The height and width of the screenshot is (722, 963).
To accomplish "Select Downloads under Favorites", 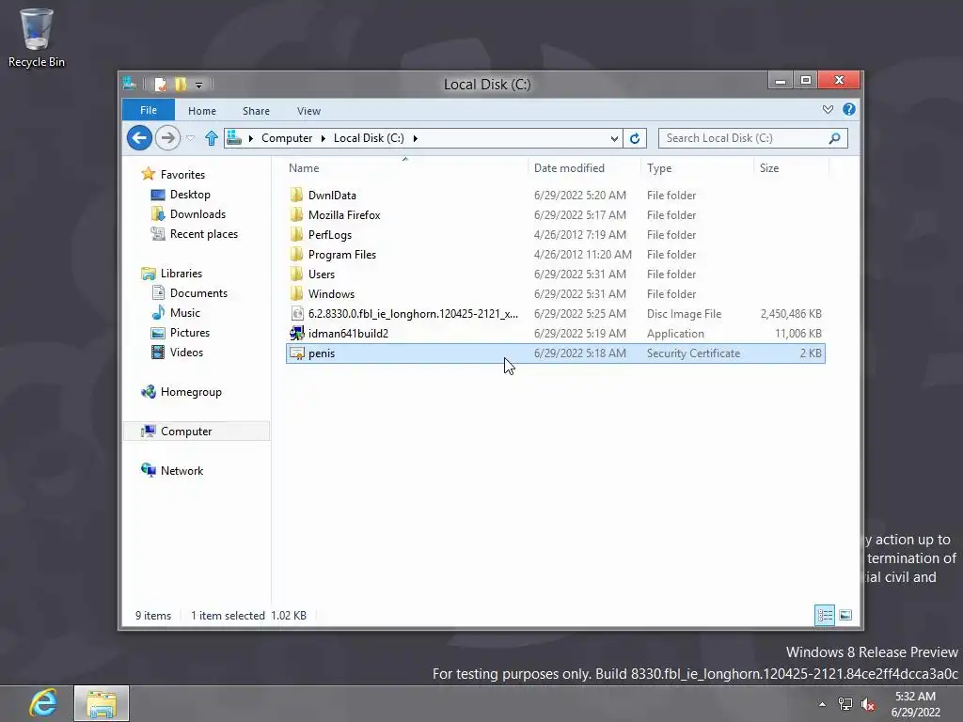I will click(x=197, y=214).
